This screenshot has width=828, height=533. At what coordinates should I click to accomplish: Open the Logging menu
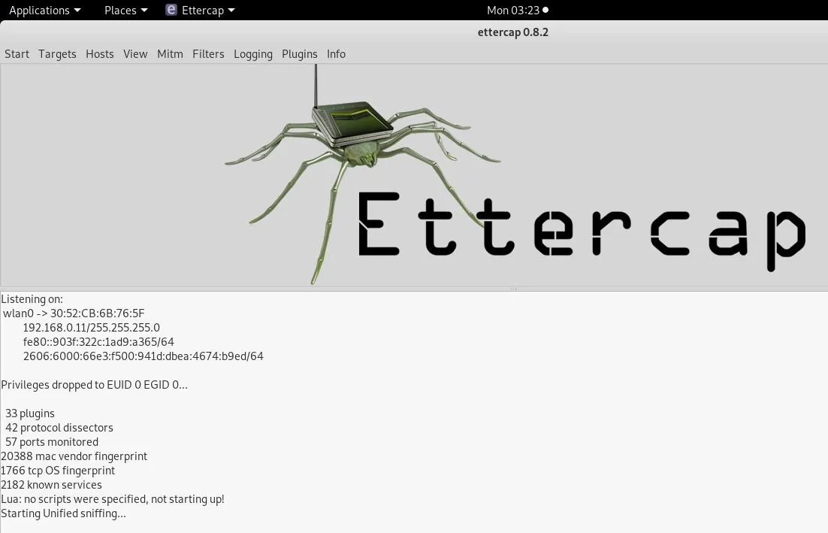253,54
